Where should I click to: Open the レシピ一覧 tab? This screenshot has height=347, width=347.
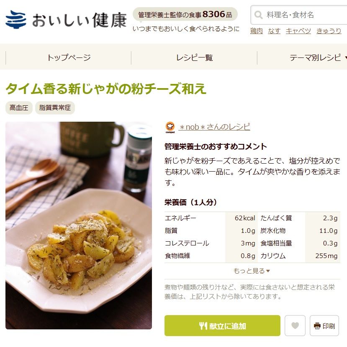(x=194, y=57)
